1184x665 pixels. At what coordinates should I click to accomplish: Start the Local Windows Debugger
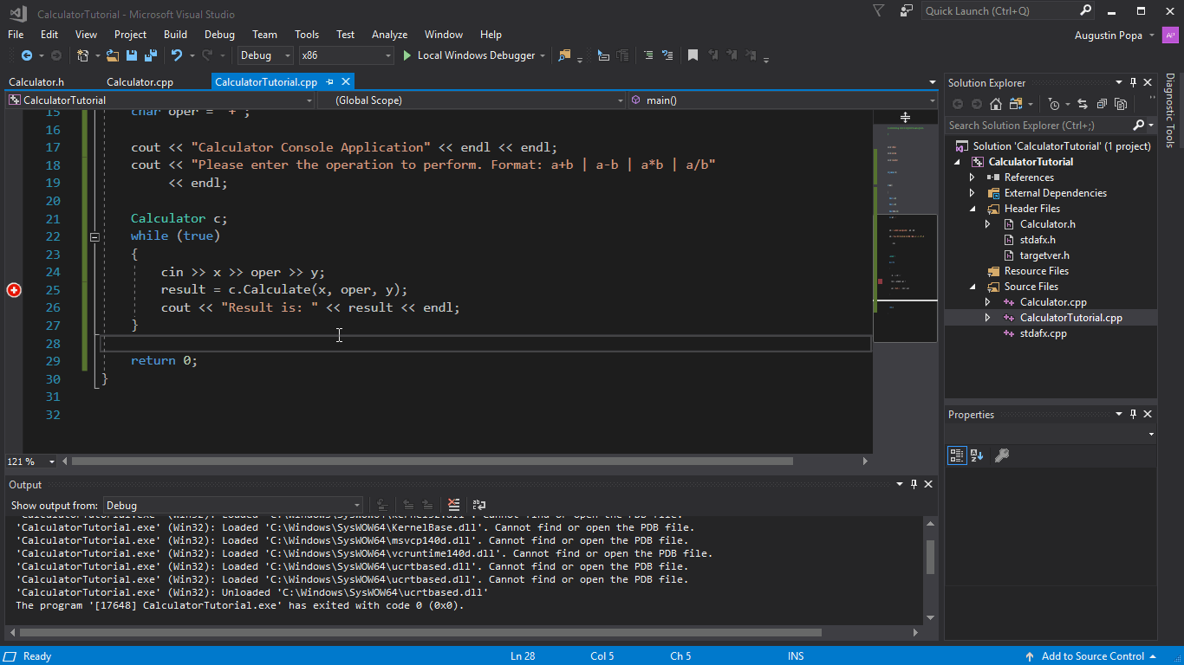tap(472, 55)
